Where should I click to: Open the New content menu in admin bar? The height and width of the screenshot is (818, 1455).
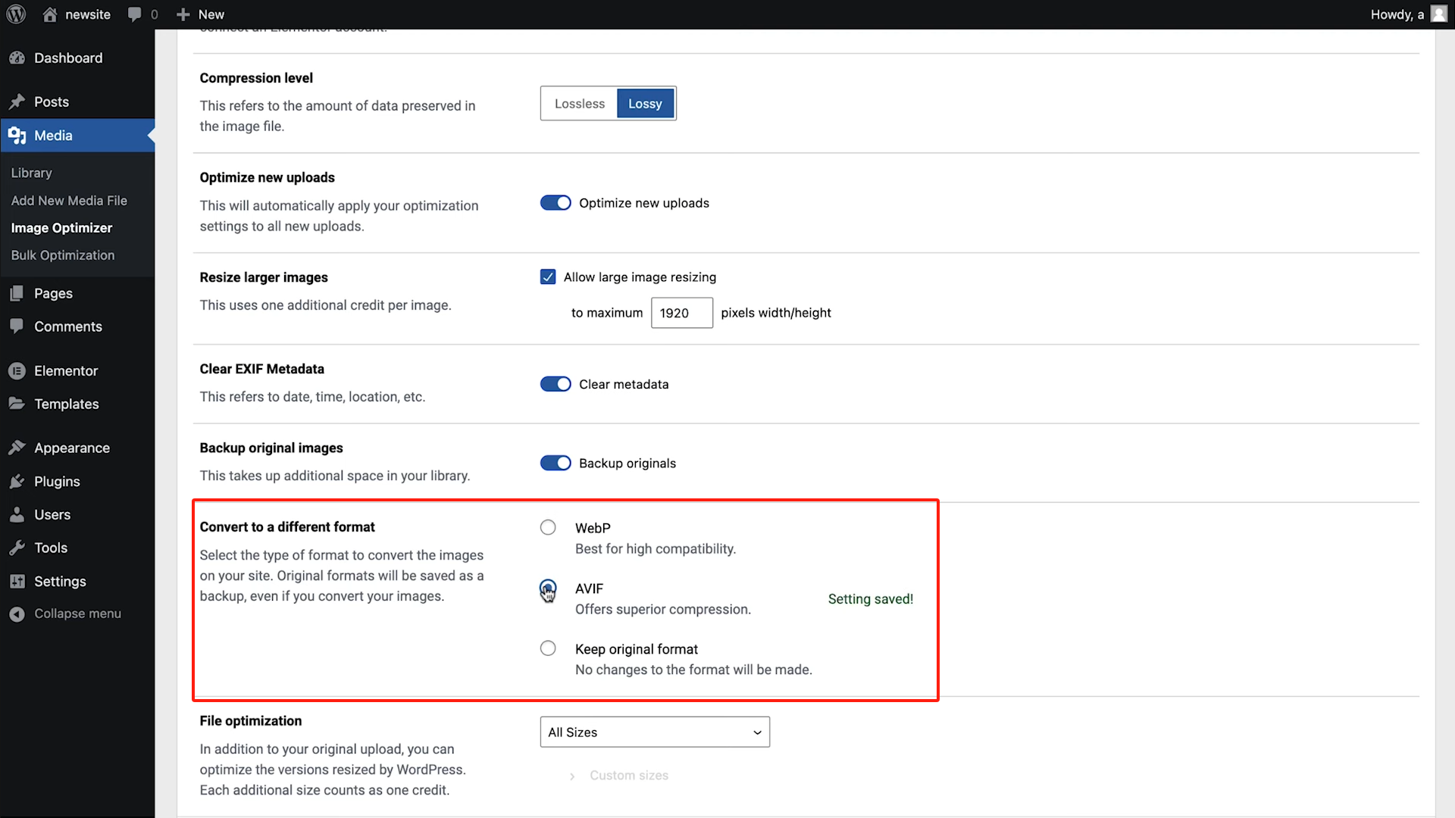200,14
